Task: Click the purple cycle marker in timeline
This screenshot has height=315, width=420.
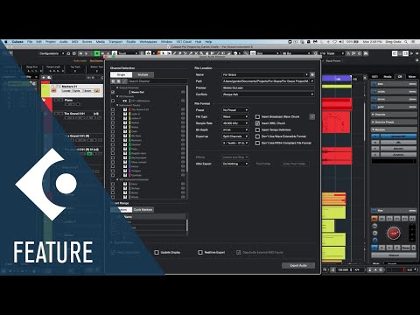Action: 337,79
